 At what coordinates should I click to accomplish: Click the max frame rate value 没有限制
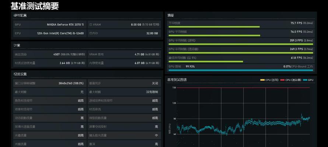[152, 92]
